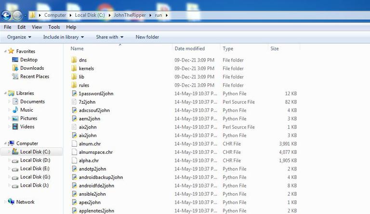Viewport: 370px width, 214px height.
Task: Select Desktop in Favorites
Action: [x=29, y=60]
